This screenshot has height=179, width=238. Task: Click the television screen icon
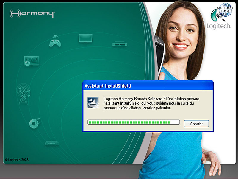[x=85, y=38]
